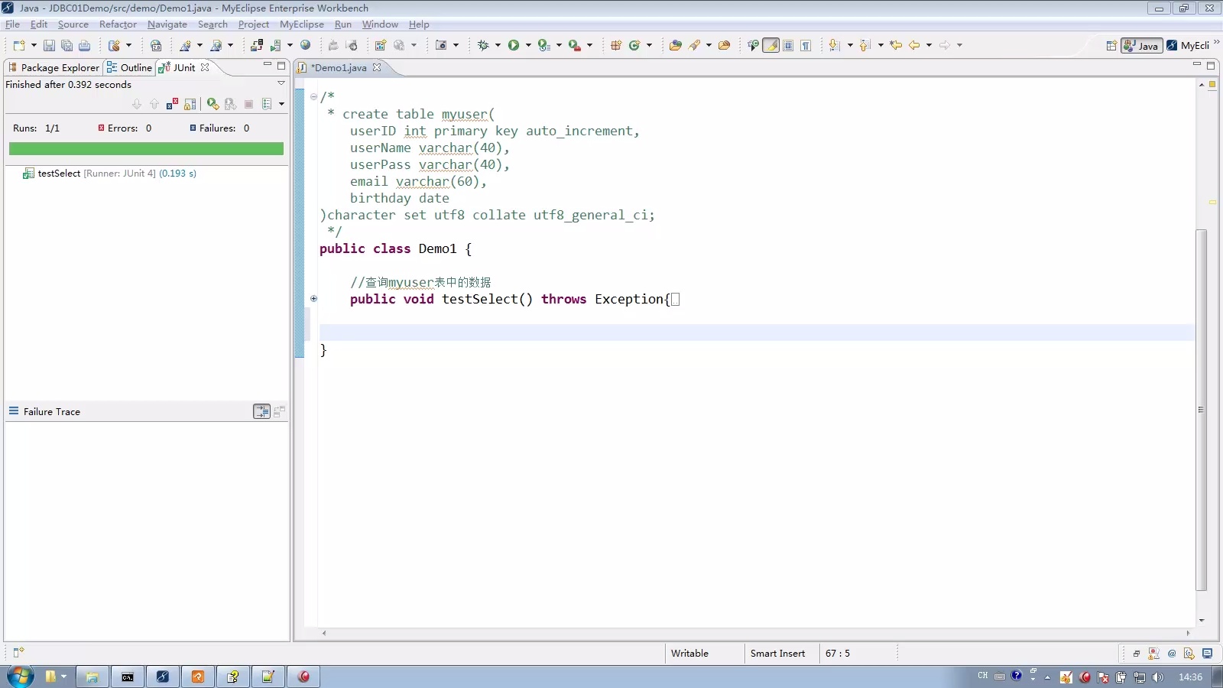Expand the folded testSelect method
This screenshot has height=688, width=1223.
[x=313, y=299]
